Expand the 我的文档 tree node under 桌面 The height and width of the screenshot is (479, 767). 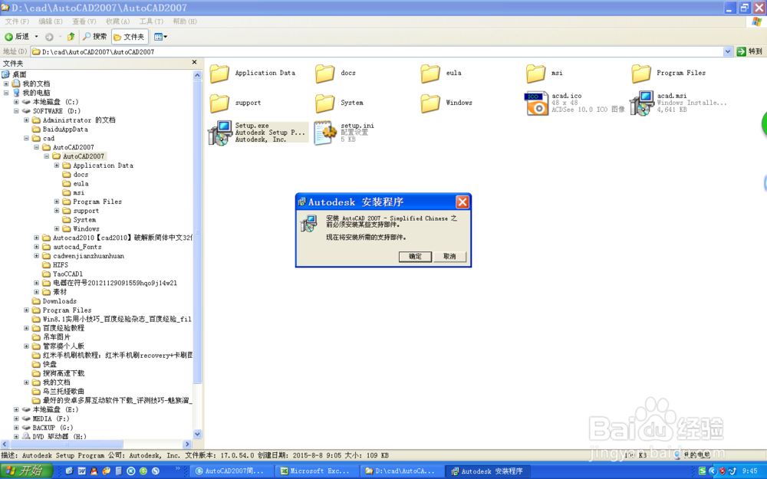[x=6, y=84]
